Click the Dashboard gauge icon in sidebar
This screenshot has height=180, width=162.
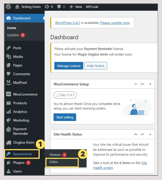[9, 18]
